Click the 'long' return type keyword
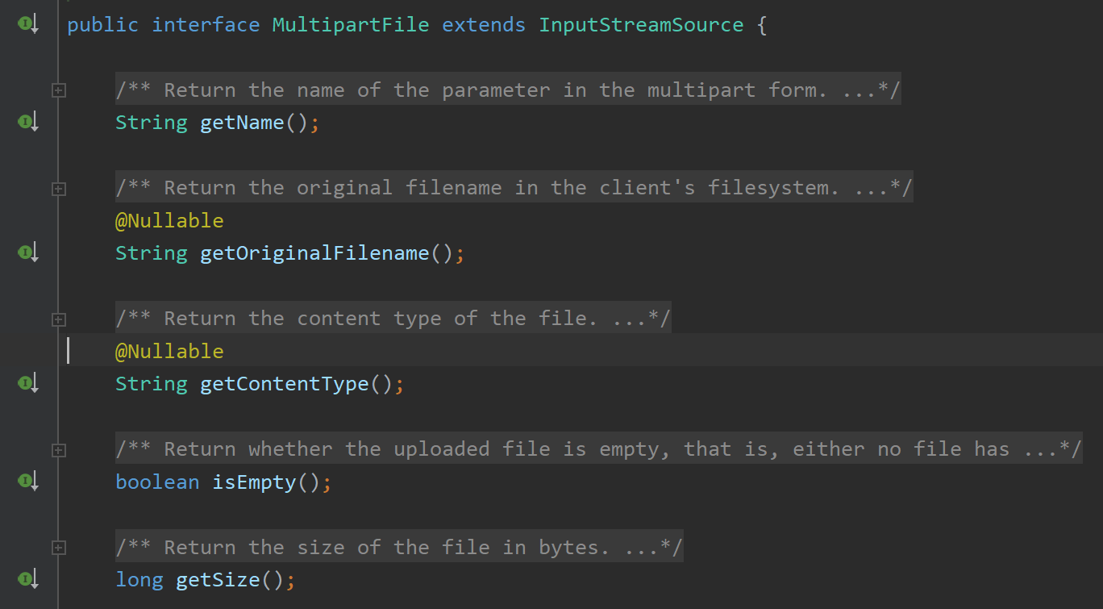This screenshot has width=1103, height=609. [x=139, y=580]
